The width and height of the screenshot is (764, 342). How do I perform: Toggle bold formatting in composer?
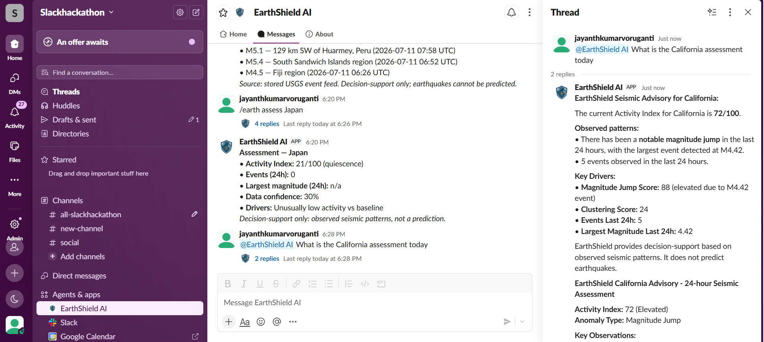coord(228,284)
